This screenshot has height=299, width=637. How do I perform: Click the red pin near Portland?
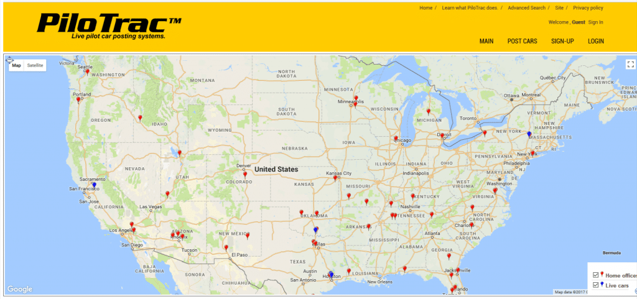[x=78, y=99]
